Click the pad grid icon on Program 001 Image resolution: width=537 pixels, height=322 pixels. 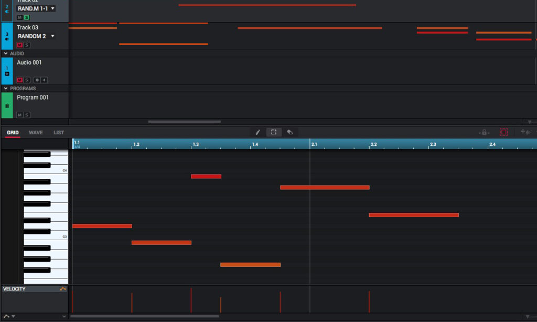(x=7, y=106)
